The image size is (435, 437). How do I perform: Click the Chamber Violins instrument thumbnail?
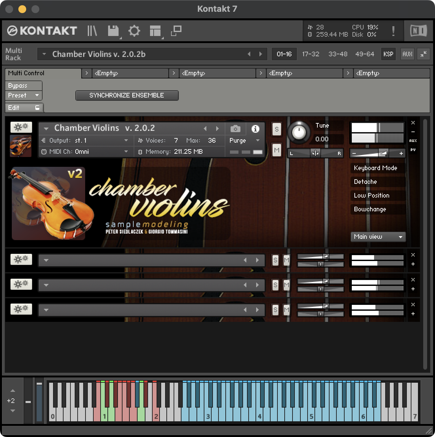21,146
